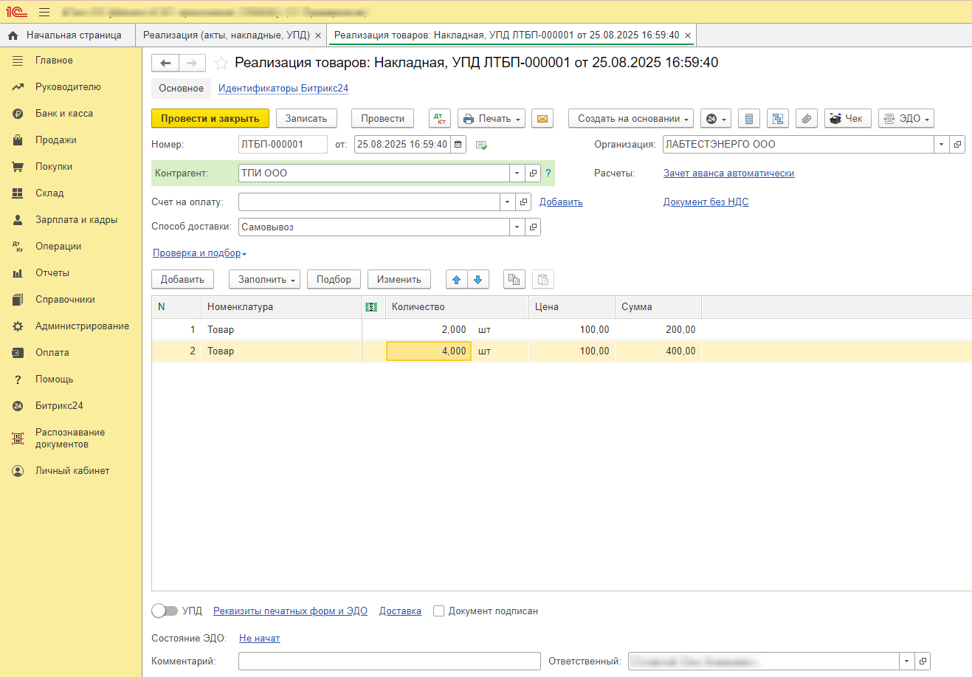The width and height of the screenshot is (972, 677).
Task: Open the 1C main menu hamburger icon
Action: [x=44, y=12]
